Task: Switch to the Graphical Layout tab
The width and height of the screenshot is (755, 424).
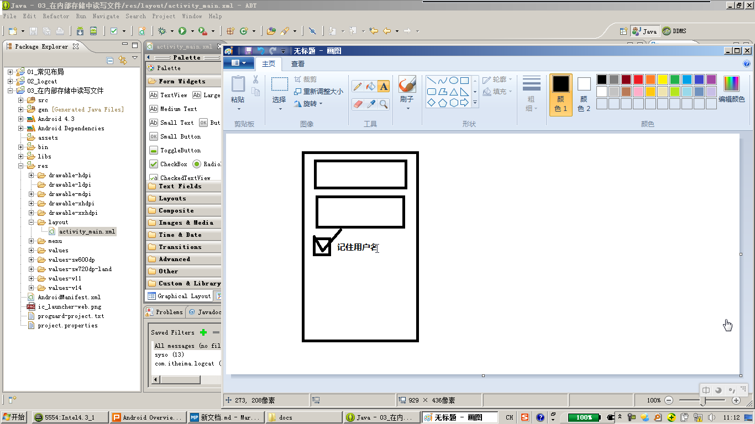Action: [180, 296]
